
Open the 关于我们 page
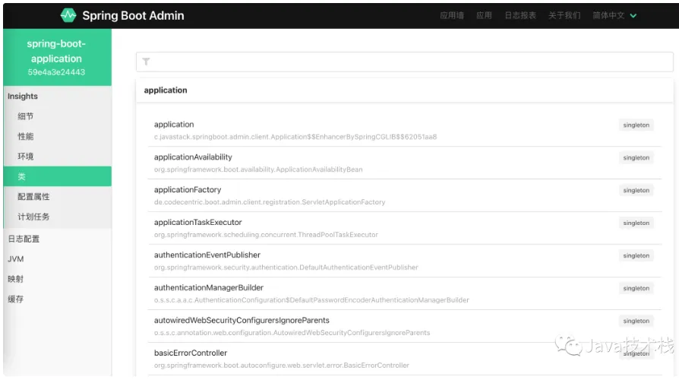(564, 15)
